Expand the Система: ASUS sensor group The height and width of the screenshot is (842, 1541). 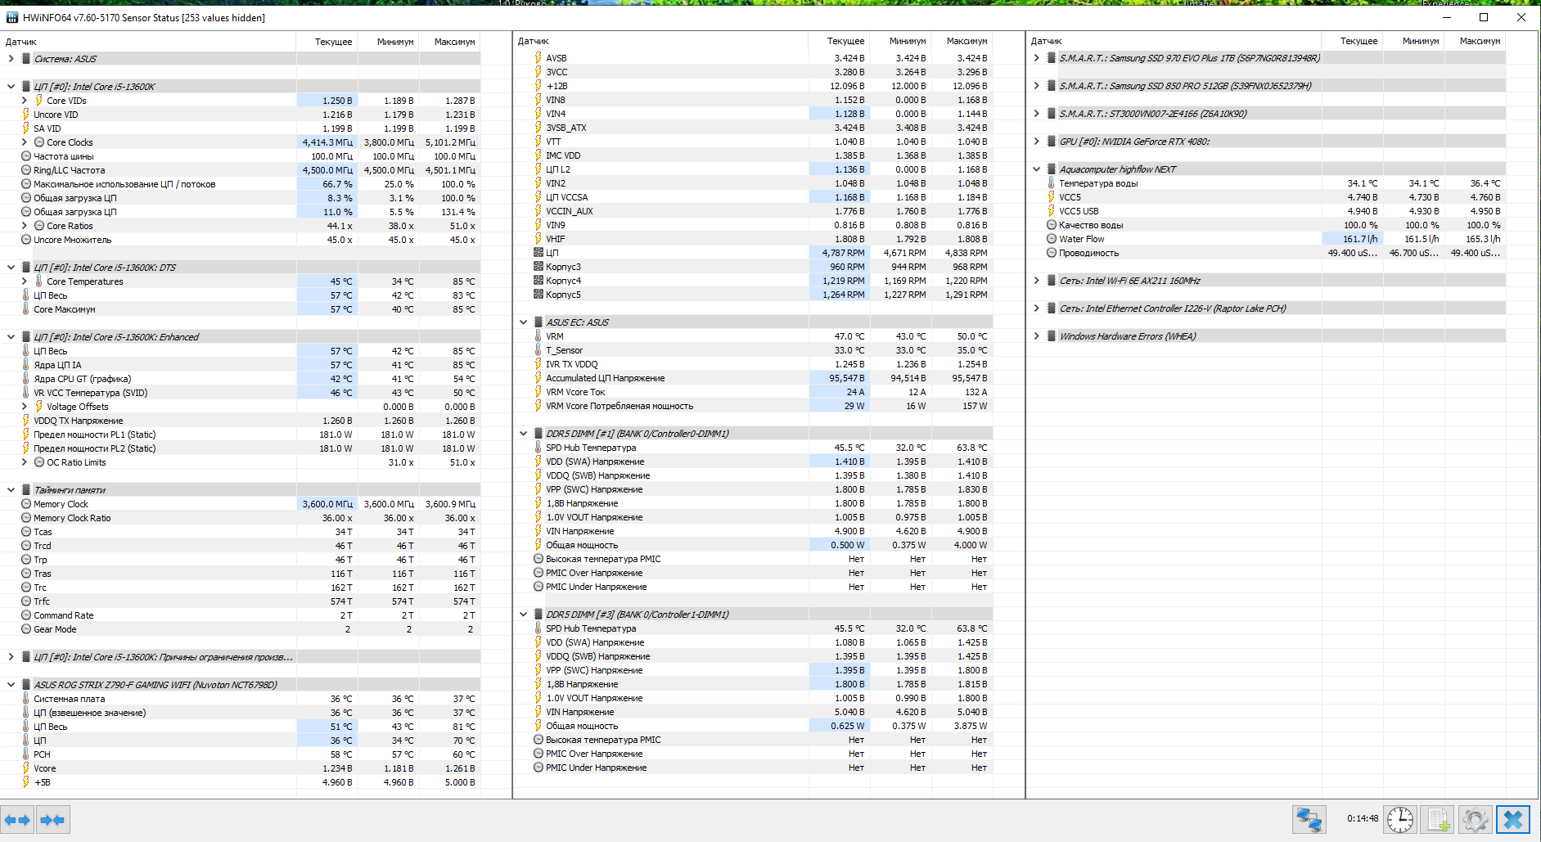point(11,59)
